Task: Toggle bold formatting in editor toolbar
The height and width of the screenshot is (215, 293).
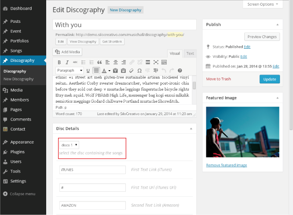Action: [x=59, y=62]
